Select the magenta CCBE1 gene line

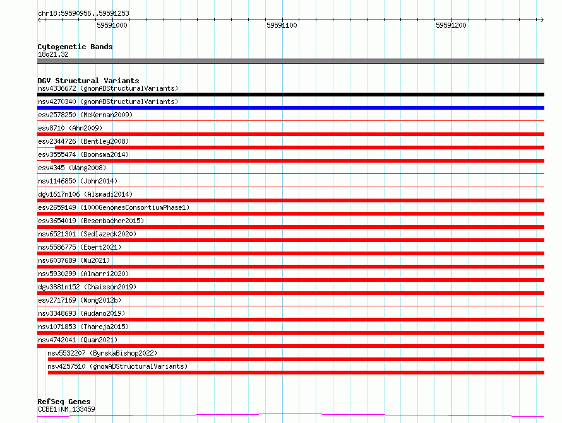[x=290, y=415]
